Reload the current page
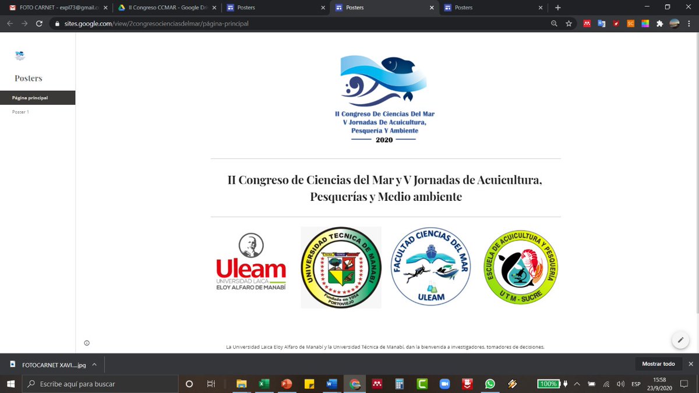The width and height of the screenshot is (699, 393). point(39,24)
